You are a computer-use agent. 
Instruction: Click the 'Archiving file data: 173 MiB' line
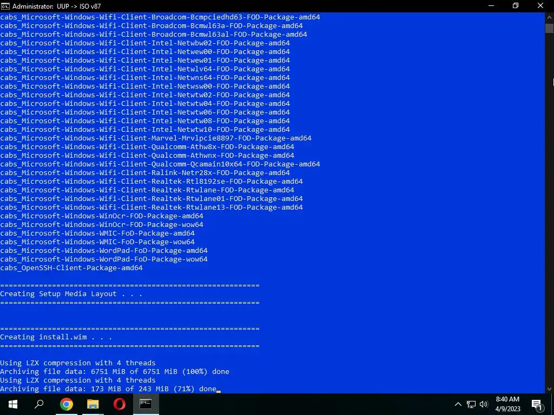[x=108, y=389]
